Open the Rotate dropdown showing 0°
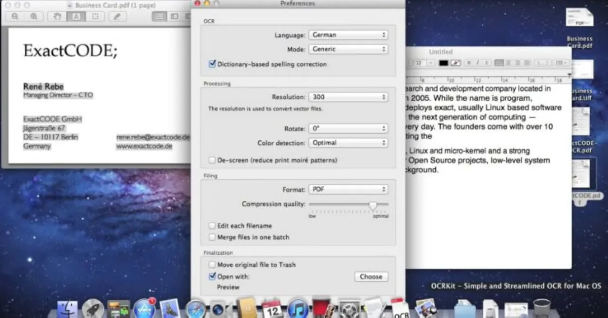This screenshot has height=318, width=608. tap(348, 129)
